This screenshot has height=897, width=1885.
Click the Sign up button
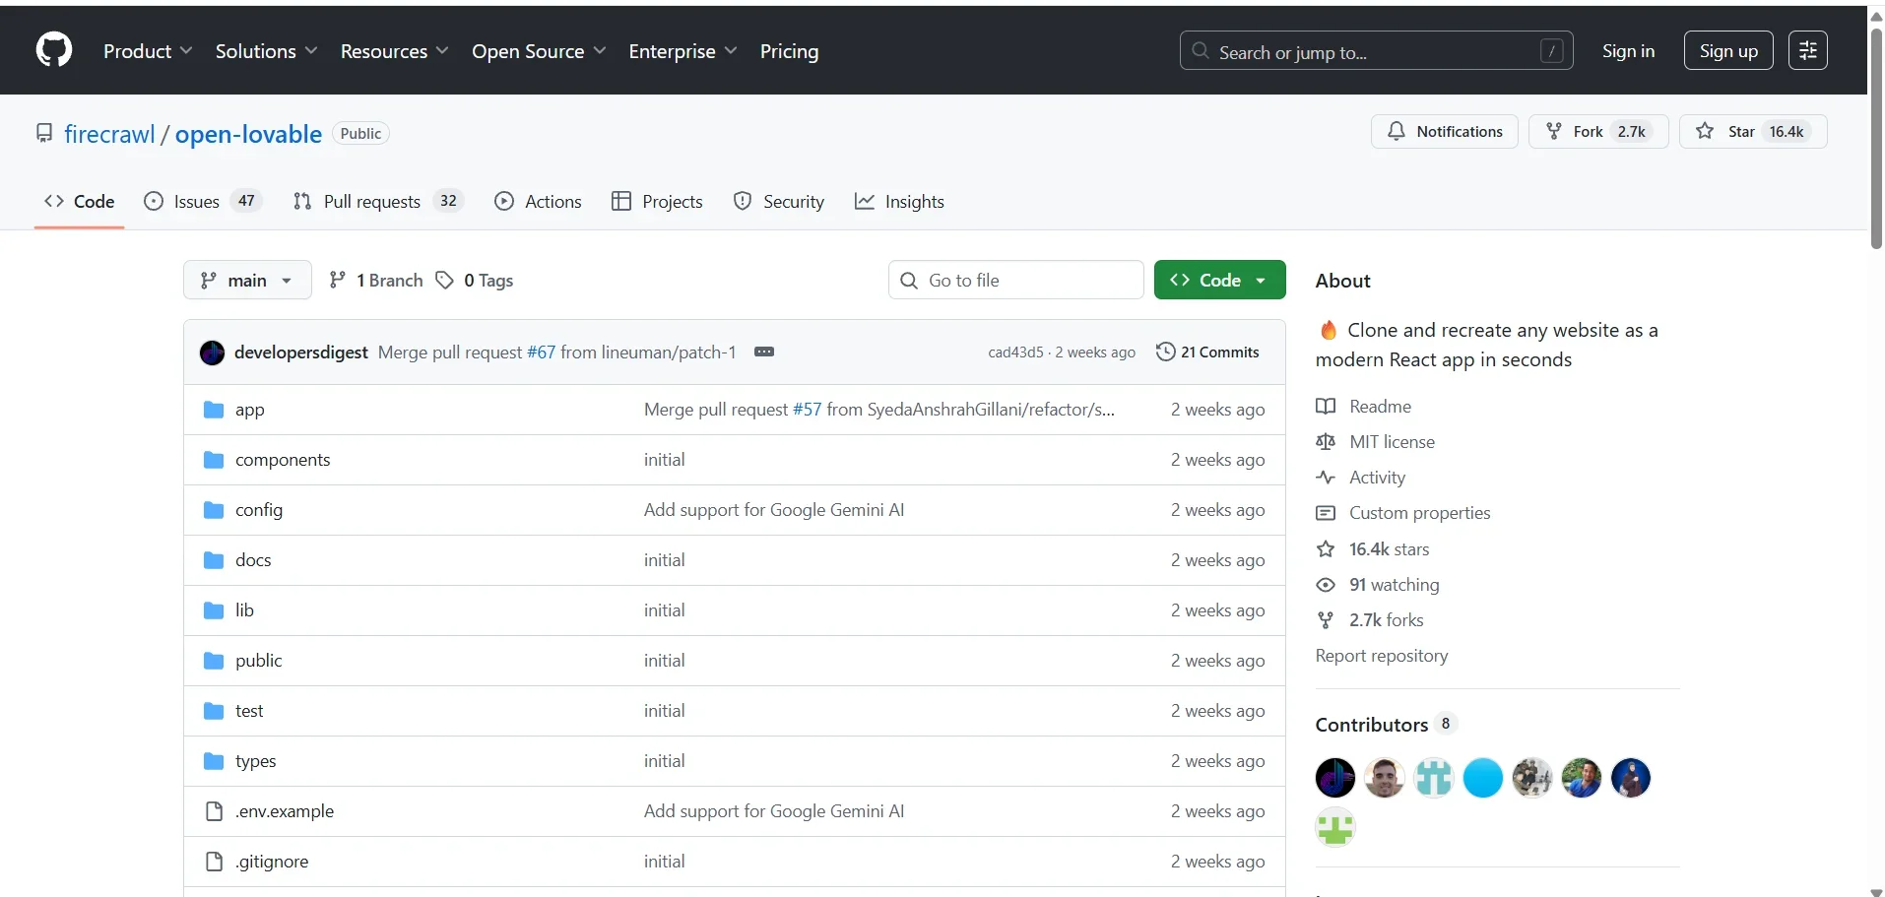tap(1727, 51)
